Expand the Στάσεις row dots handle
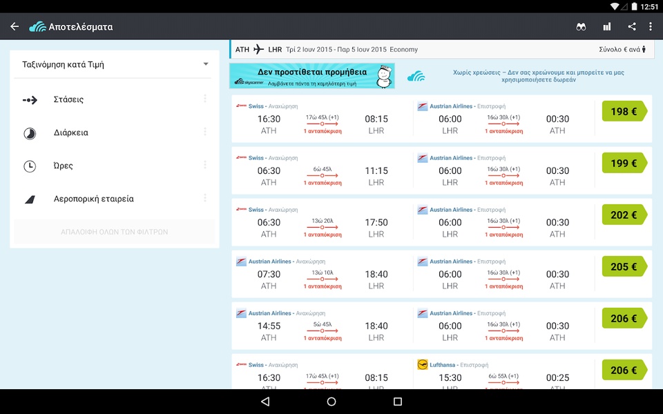 click(205, 99)
